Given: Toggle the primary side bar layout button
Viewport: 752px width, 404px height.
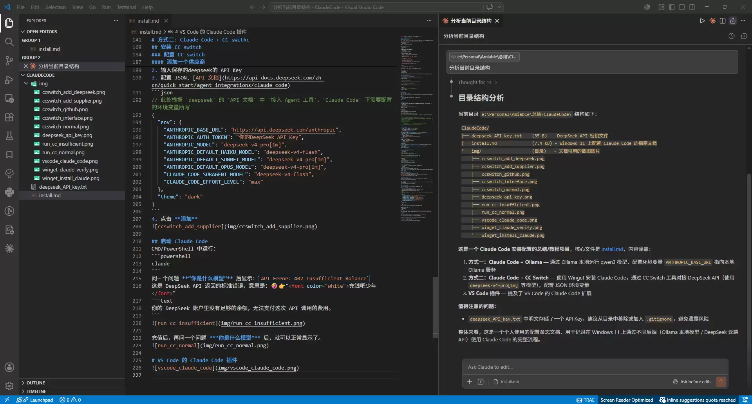Looking at the screenshot, I should [x=672, y=7].
